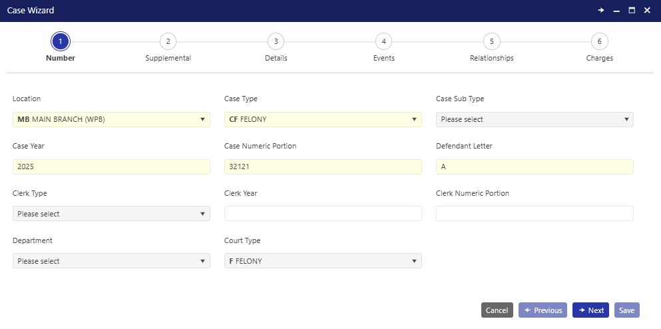The image size is (661, 329).
Task: Open the Case Sub Type dropdown
Action: tap(535, 120)
